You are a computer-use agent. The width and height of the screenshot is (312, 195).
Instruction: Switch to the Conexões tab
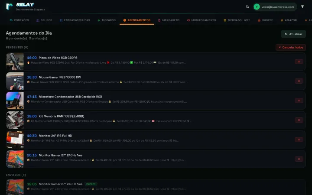(19, 20)
